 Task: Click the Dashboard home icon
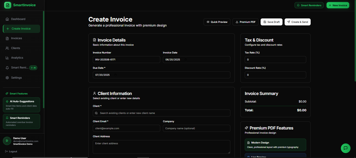pyautogui.click(x=7, y=19)
